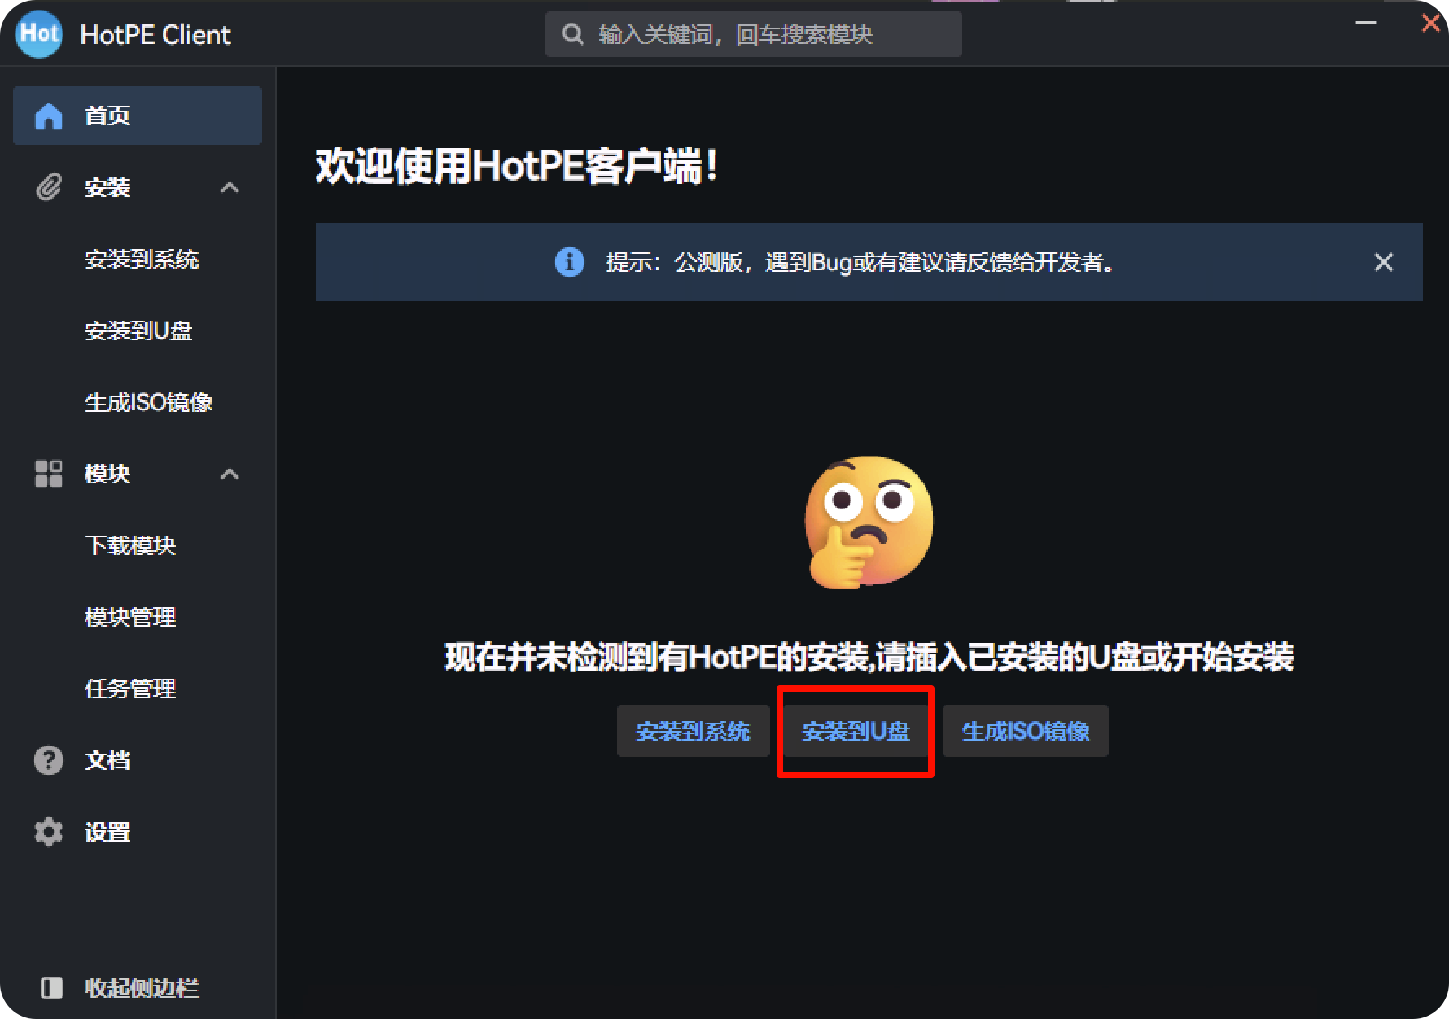1449x1019 pixels.
Task: Minimize the HotPE Client window
Action: (x=1365, y=23)
